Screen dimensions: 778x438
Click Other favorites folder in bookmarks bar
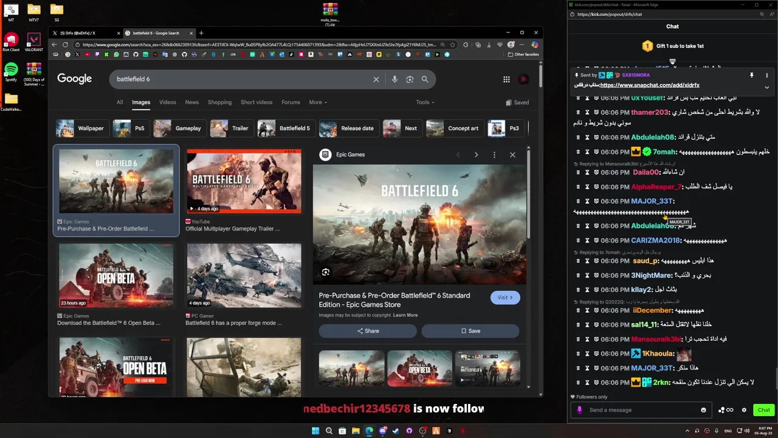(x=523, y=54)
